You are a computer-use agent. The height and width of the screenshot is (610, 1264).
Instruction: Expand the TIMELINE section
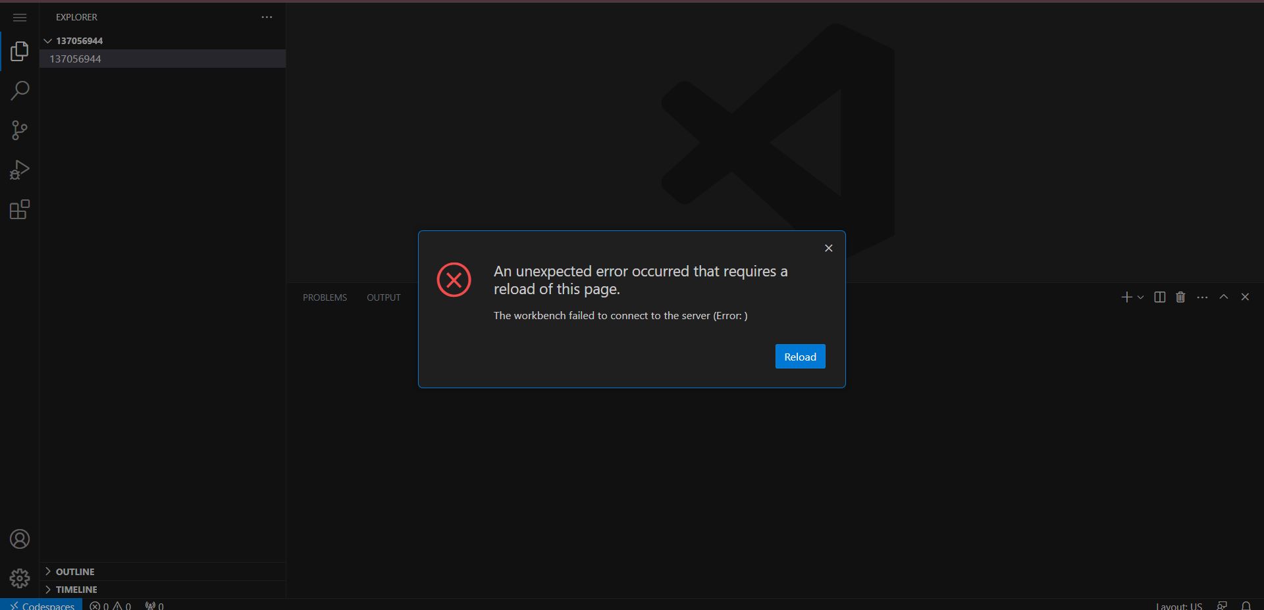(74, 589)
